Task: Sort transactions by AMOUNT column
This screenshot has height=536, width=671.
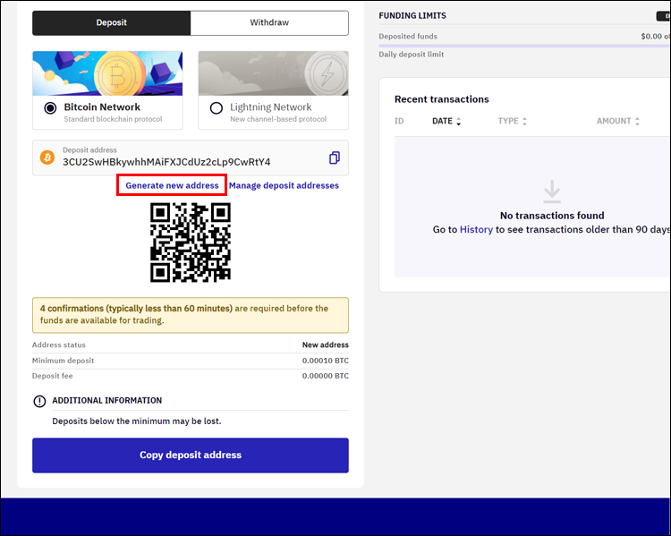Action: click(x=618, y=121)
